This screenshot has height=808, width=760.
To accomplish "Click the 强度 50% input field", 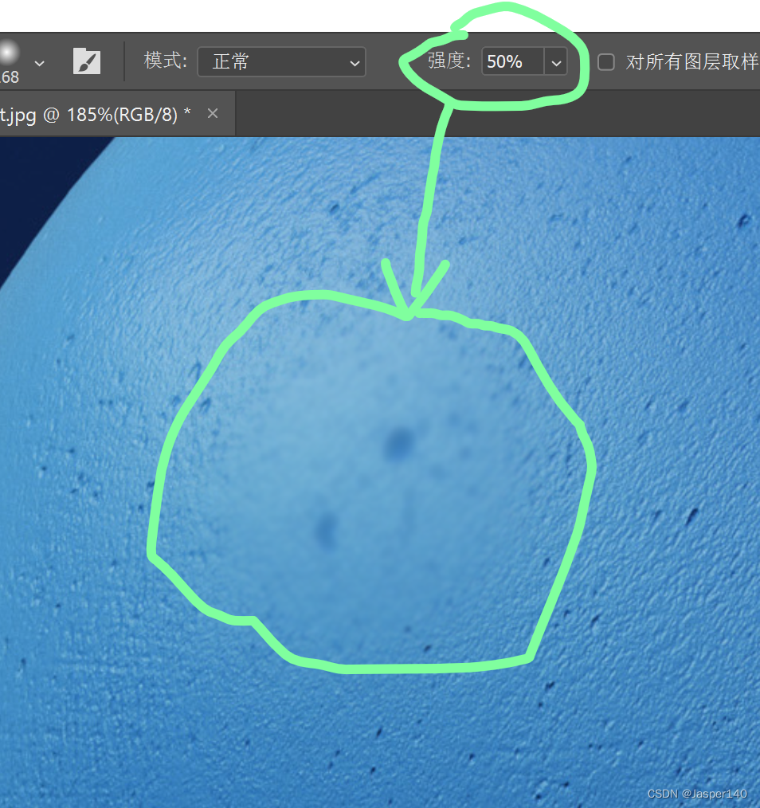I will 512,62.
